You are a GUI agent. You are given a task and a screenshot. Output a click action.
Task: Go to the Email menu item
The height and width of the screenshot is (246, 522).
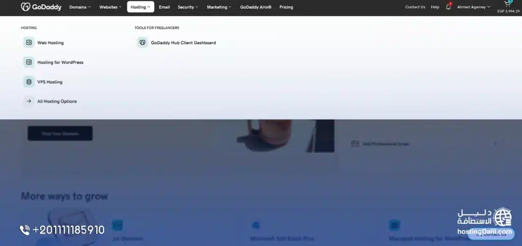point(164,7)
